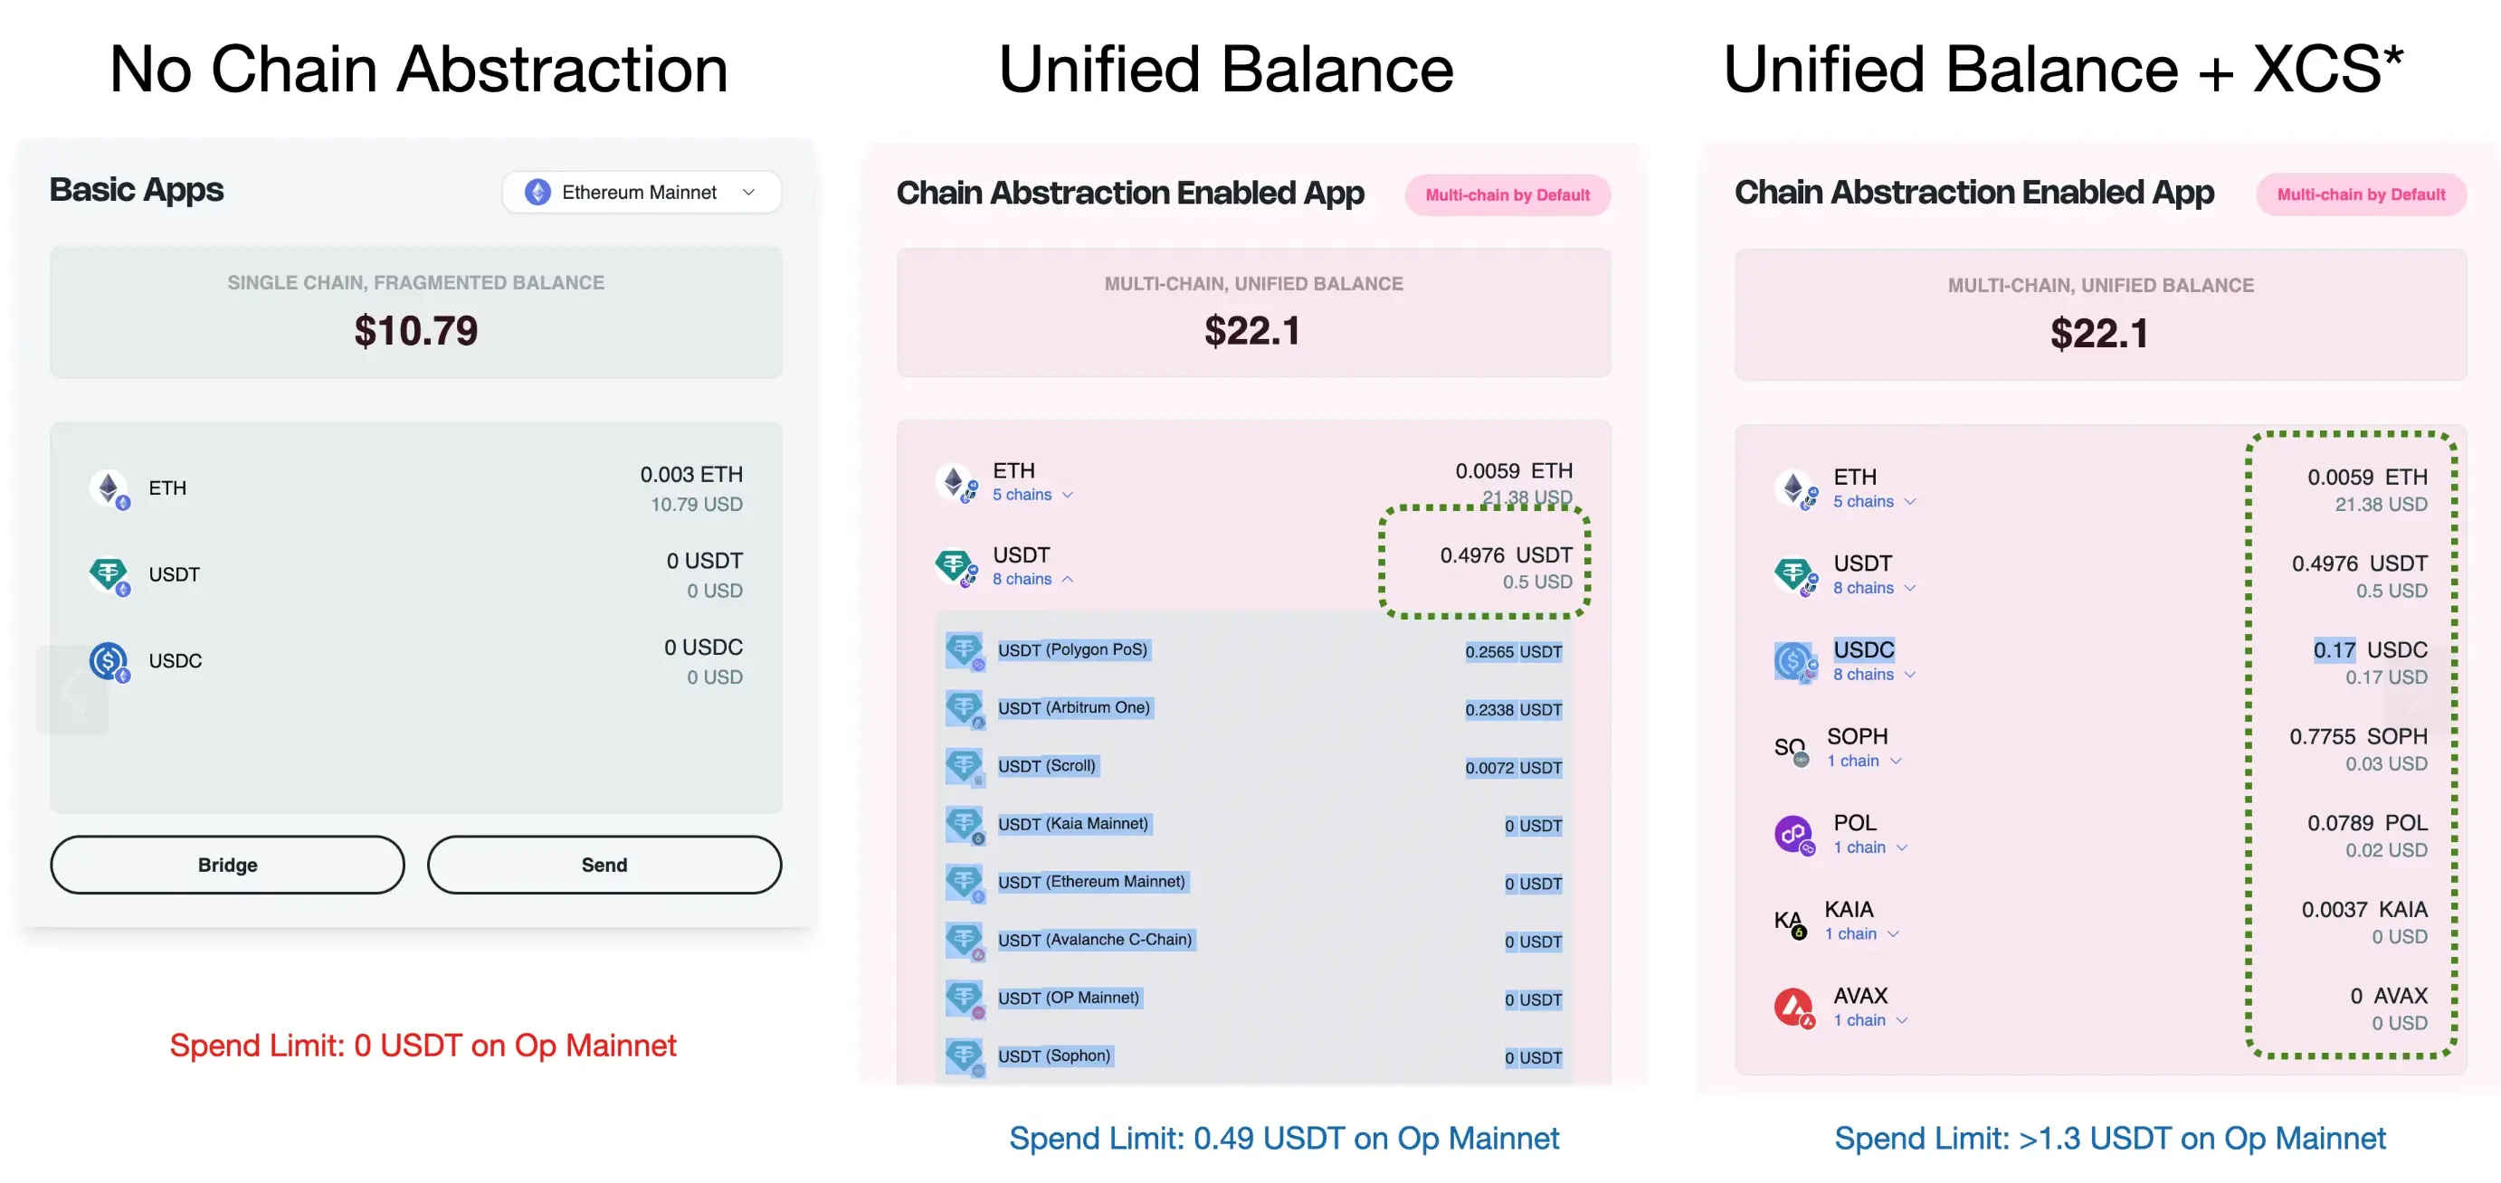The height and width of the screenshot is (1183, 2501).
Task: Click the POL token icon
Action: click(1794, 834)
